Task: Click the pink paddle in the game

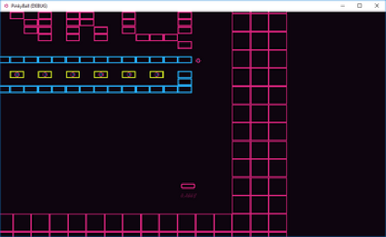Action: pos(188,186)
